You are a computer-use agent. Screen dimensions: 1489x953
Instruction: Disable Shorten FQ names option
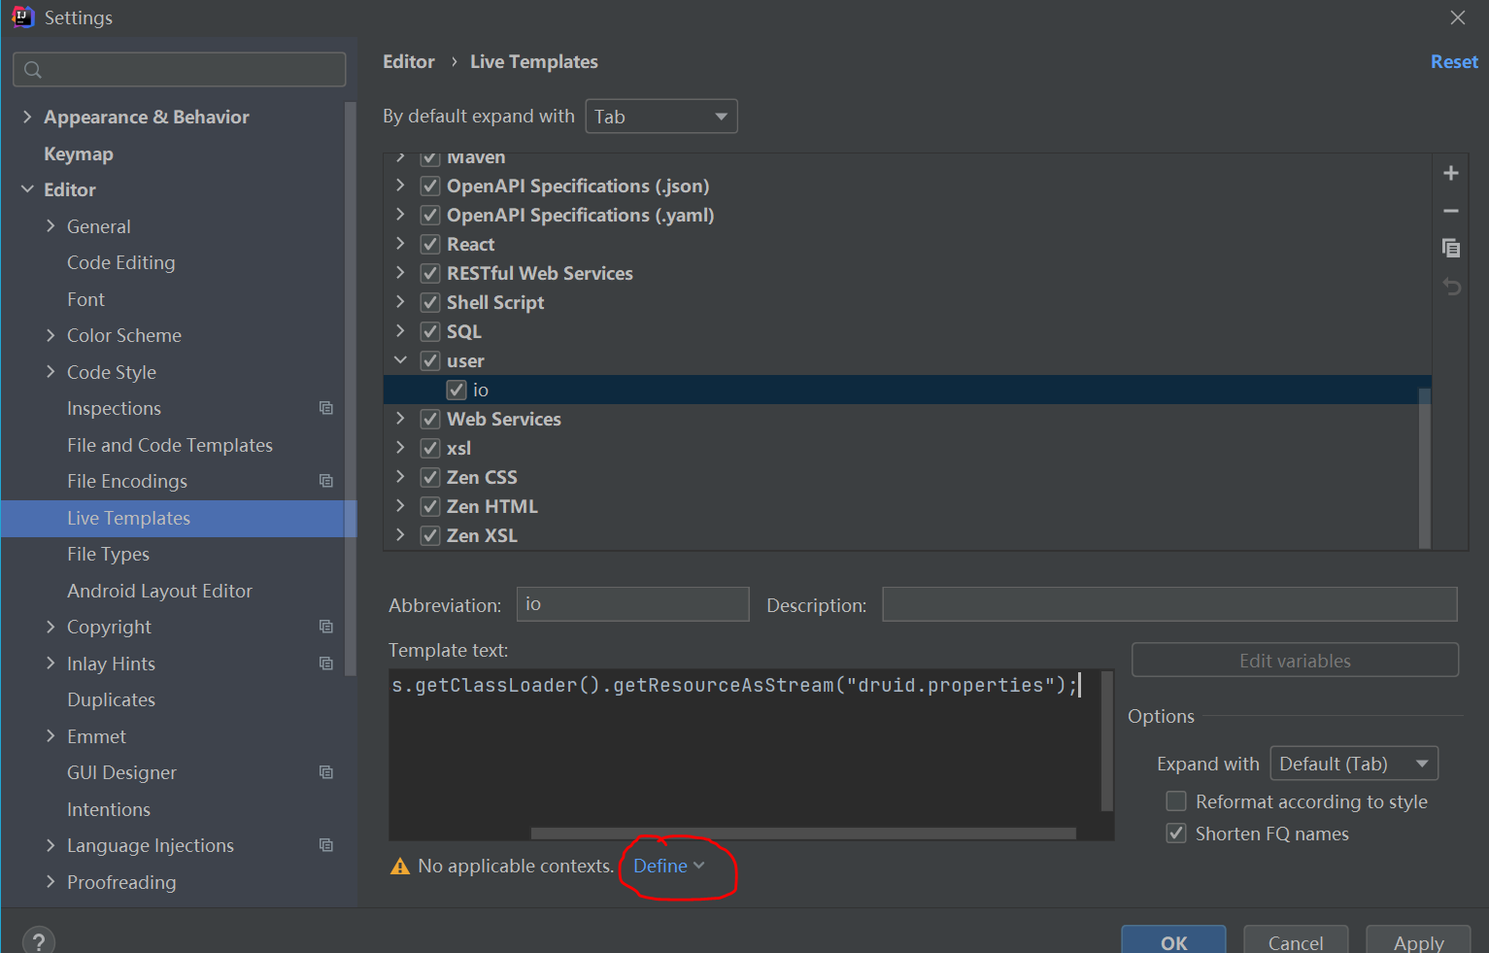pos(1176,834)
